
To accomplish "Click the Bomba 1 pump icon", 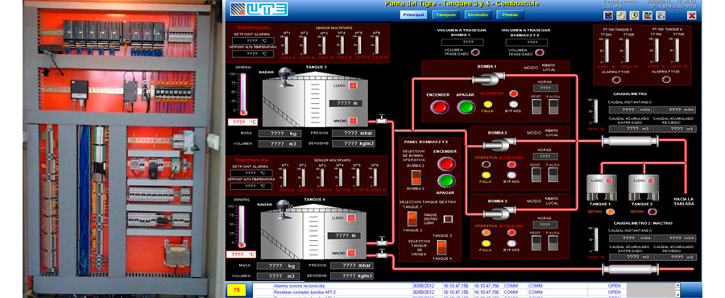I will coord(490,80).
